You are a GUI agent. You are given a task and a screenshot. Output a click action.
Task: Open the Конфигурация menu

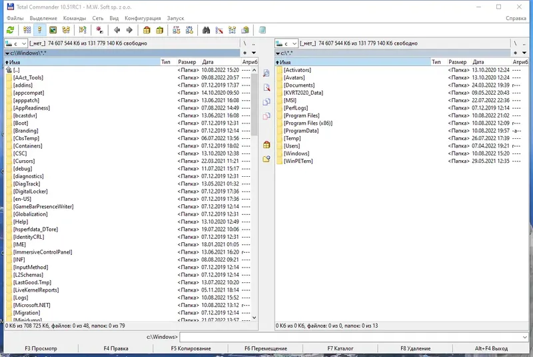pyautogui.click(x=143, y=18)
